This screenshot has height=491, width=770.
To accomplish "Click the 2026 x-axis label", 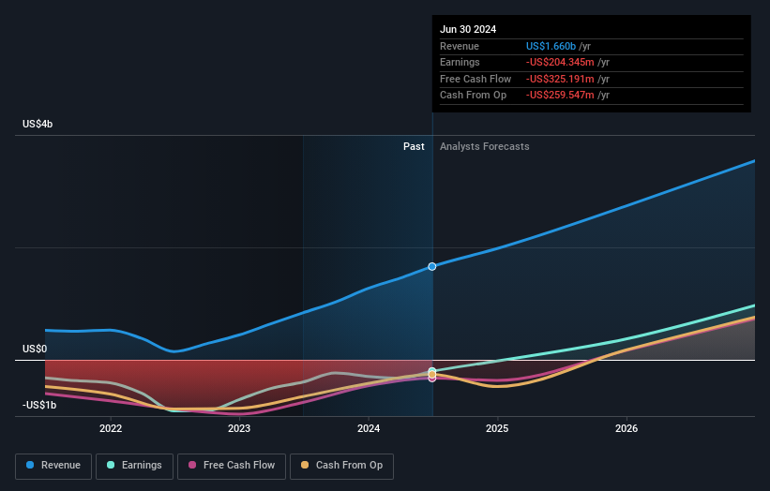I will coord(627,428).
